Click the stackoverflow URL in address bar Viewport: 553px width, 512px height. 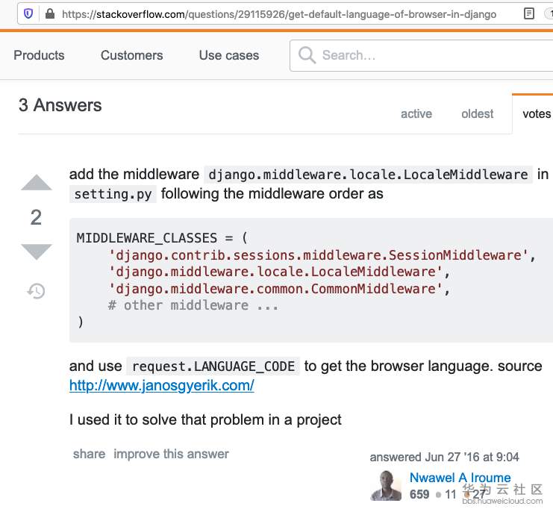[279, 13]
